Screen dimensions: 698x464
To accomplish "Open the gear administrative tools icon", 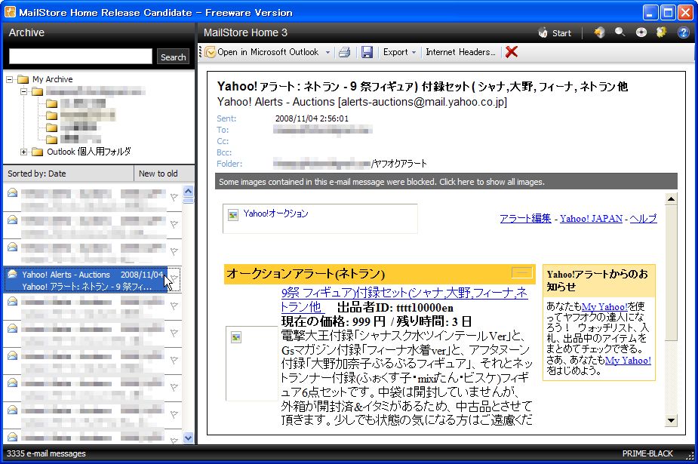I will pos(662,32).
